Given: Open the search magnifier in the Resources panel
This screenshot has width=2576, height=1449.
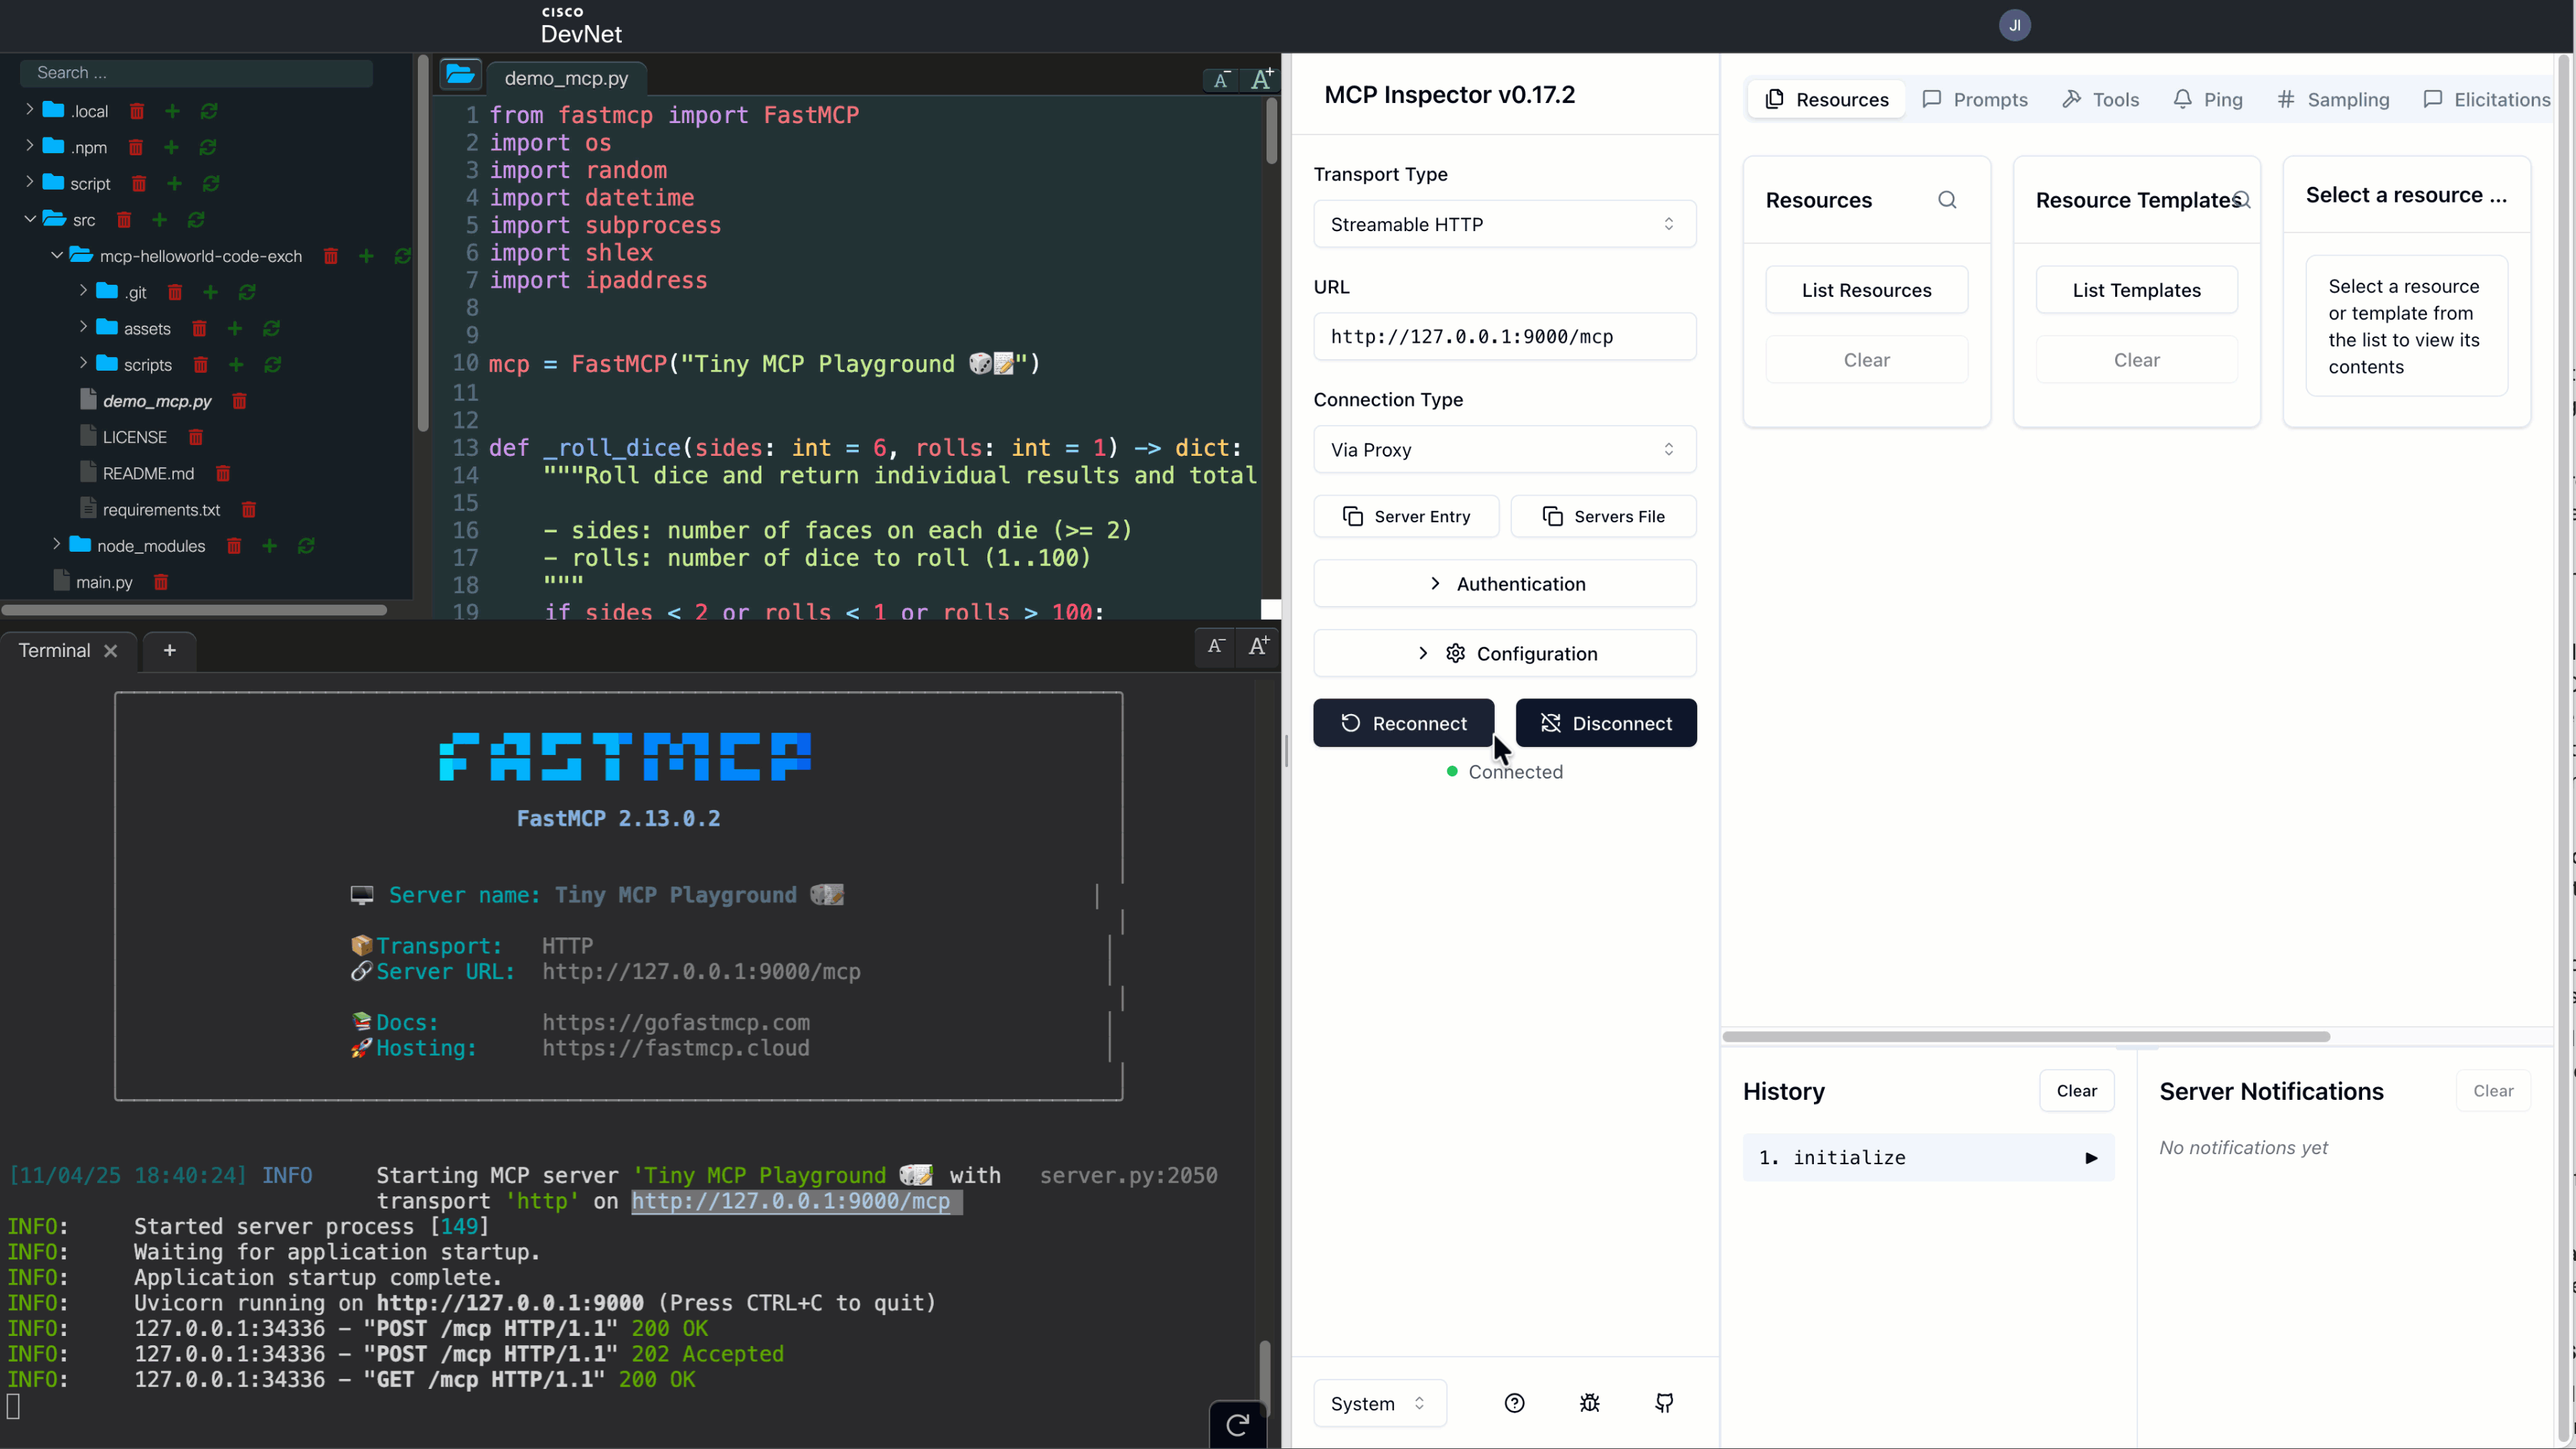Looking at the screenshot, I should pos(1947,200).
